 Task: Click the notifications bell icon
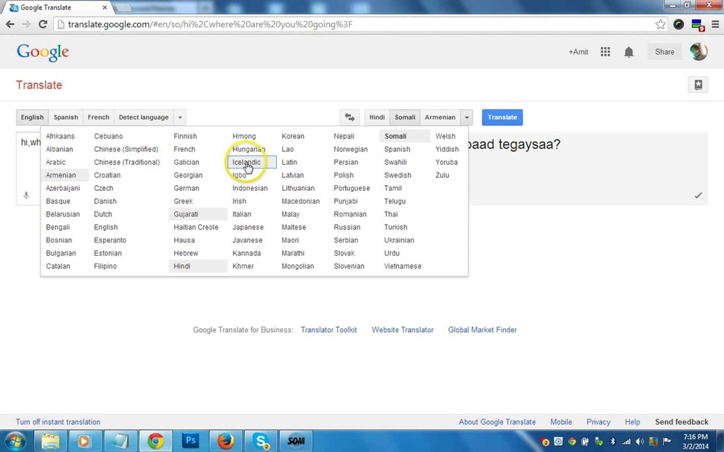(x=628, y=52)
